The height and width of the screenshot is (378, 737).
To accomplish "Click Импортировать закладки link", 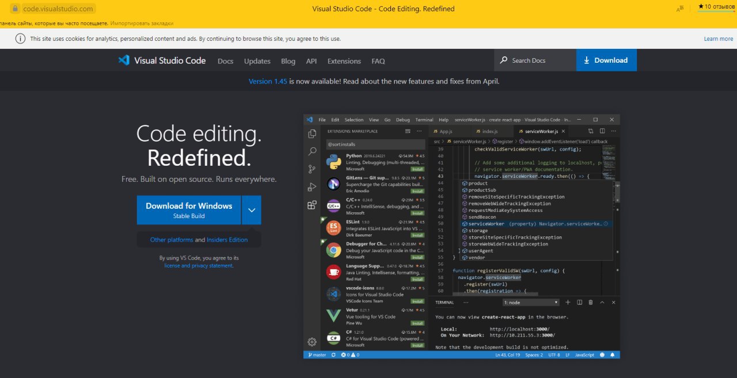I will coord(142,24).
